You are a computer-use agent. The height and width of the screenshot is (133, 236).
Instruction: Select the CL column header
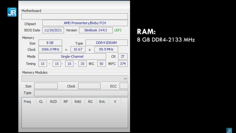(41, 102)
